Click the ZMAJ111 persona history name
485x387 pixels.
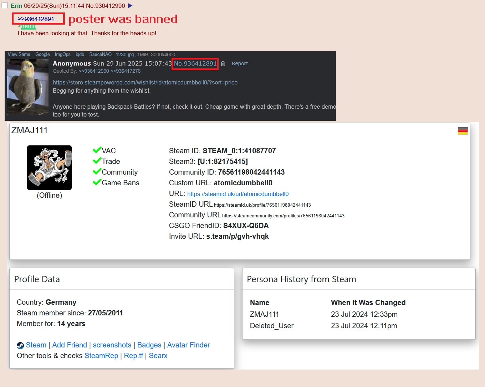pyautogui.click(x=265, y=314)
